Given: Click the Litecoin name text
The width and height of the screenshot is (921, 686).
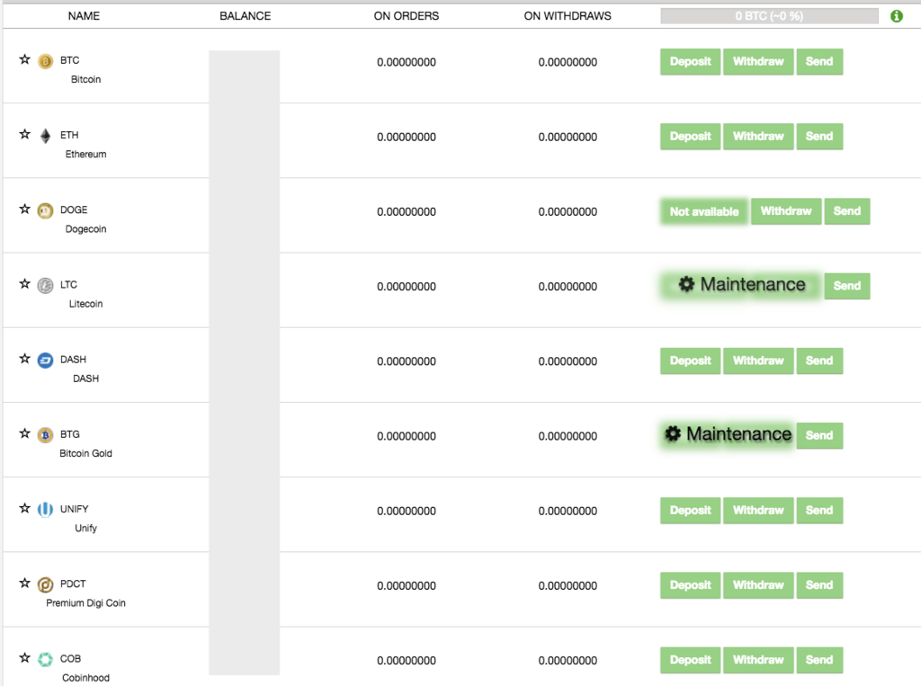Looking at the screenshot, I should coord(85,304).
